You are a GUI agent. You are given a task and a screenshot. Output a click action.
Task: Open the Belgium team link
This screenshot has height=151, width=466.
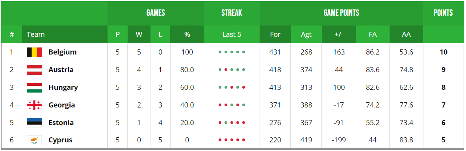tap(62, 52)
